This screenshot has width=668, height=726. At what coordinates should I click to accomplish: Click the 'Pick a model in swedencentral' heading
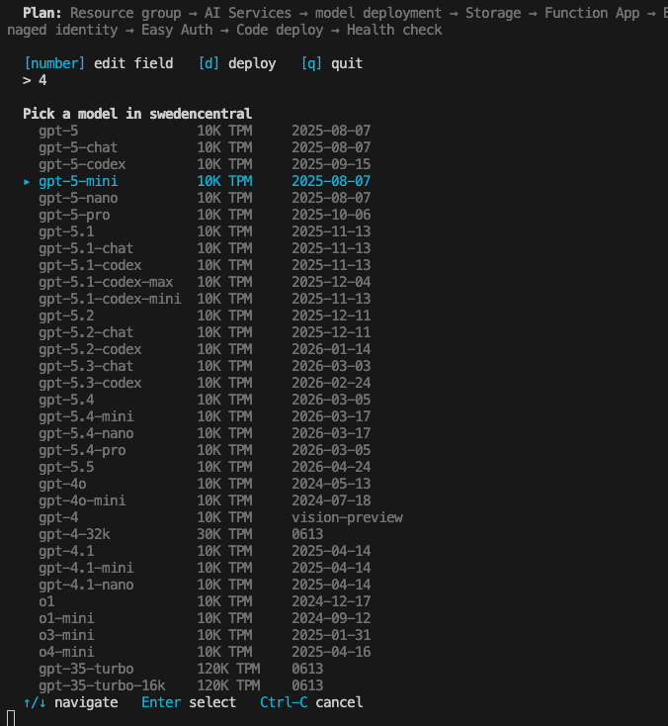point(137,114)
